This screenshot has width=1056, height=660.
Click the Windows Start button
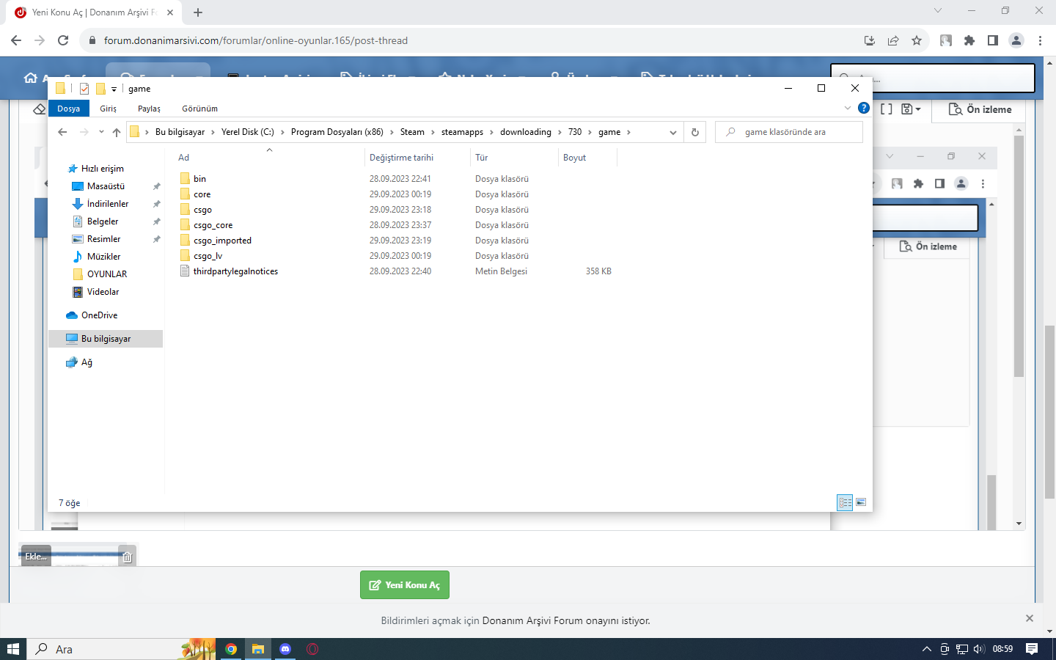pyautogui.click(x=12, y=649)
